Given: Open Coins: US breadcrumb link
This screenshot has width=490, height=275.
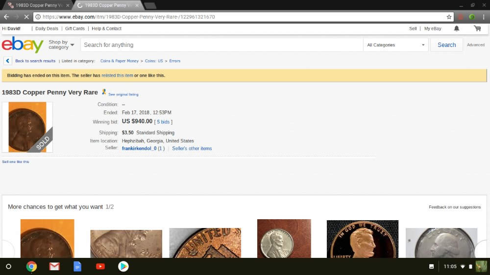Looking at the screenshot, I should point(154,61).
